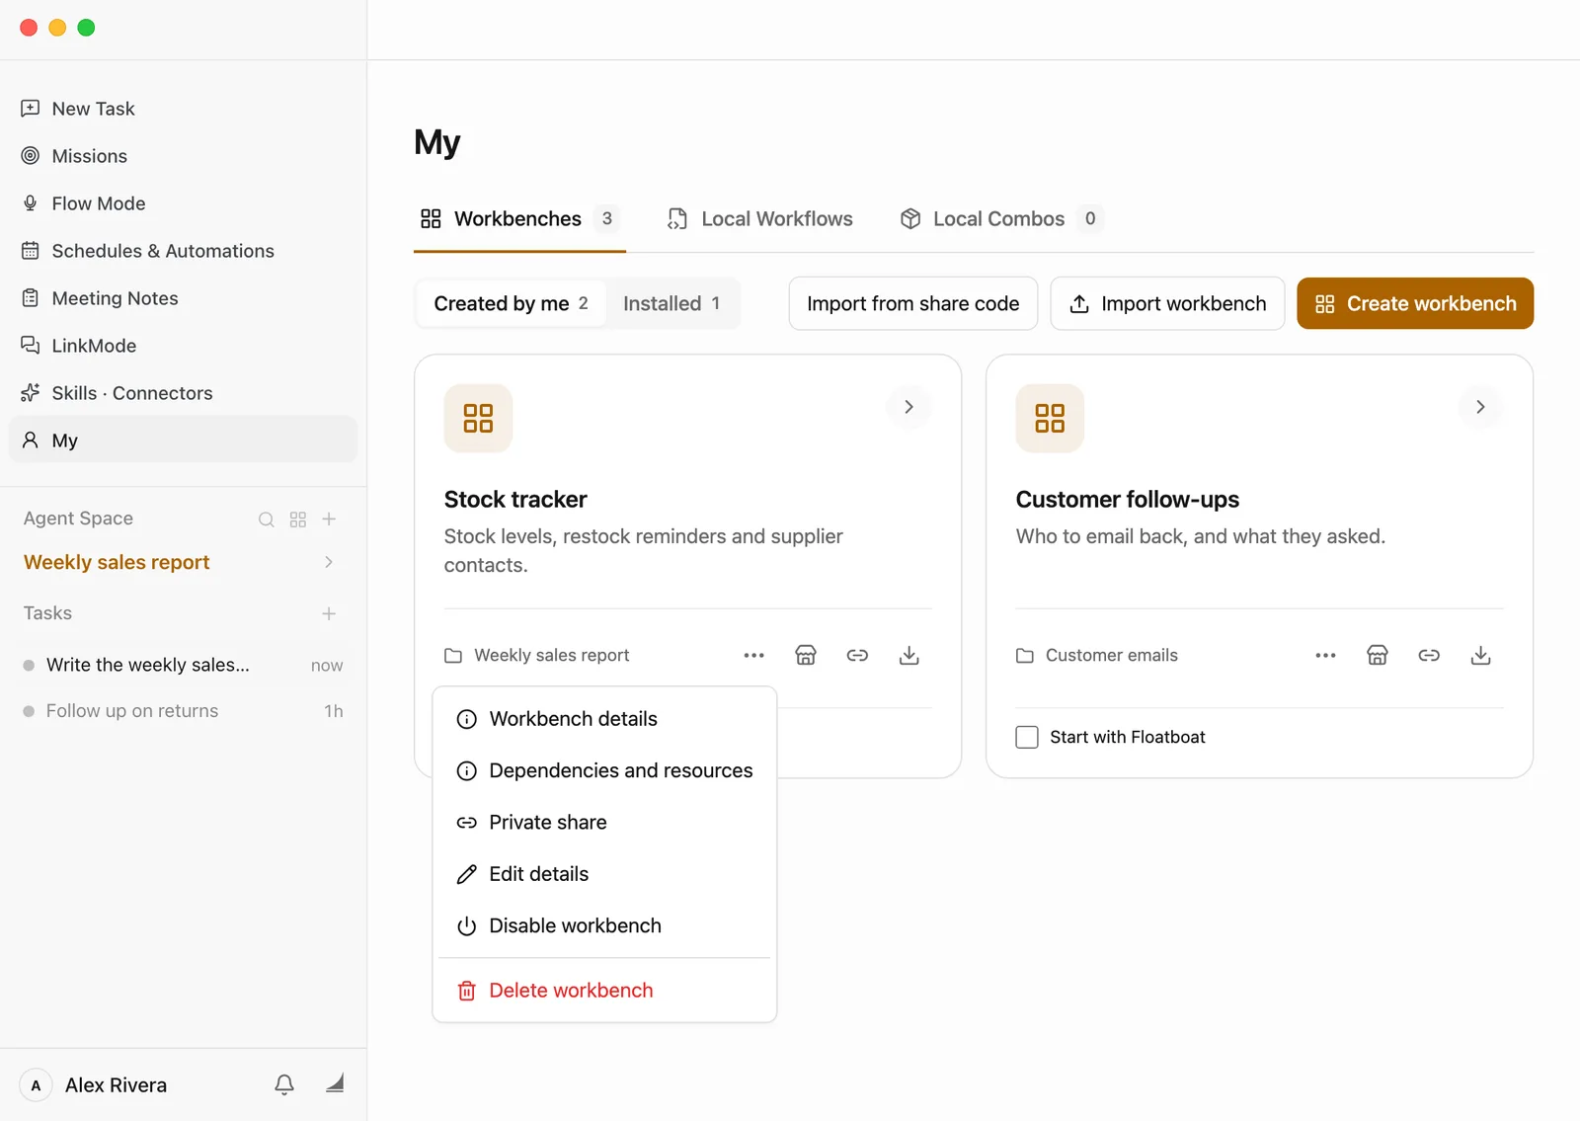Open the three-dots menu on Customer follow-ups card
Image resolution: width=1580 pixels, height=1121 pixels.
1325,655
